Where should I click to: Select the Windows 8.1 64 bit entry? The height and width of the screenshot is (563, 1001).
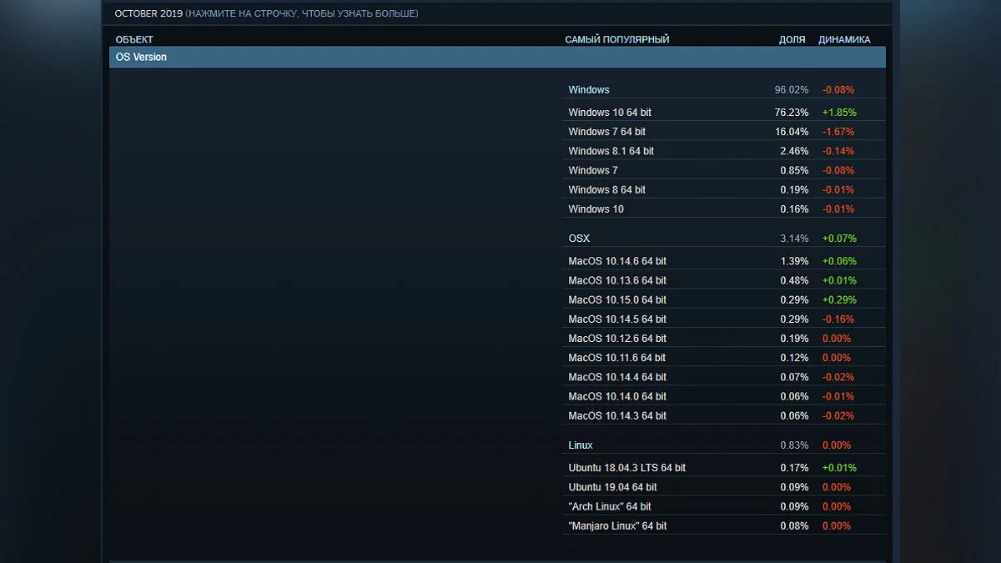click(724, 150)
